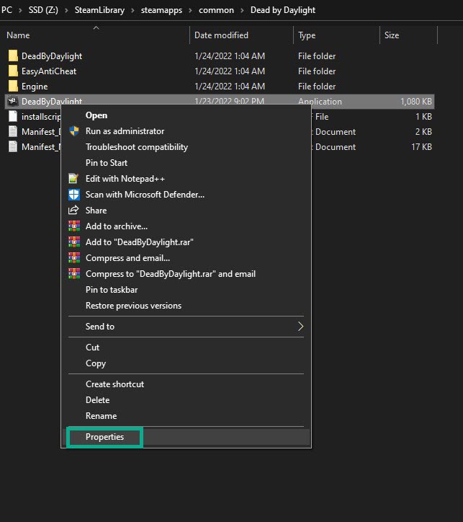The height and width of the screenshot is (522, 463).
Task: Navigate to SteamLibrary in the breadcrumb
Action: (99, 10)
